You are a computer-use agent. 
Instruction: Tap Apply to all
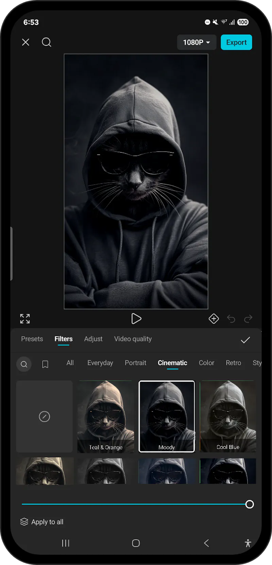tap(42, 522)
